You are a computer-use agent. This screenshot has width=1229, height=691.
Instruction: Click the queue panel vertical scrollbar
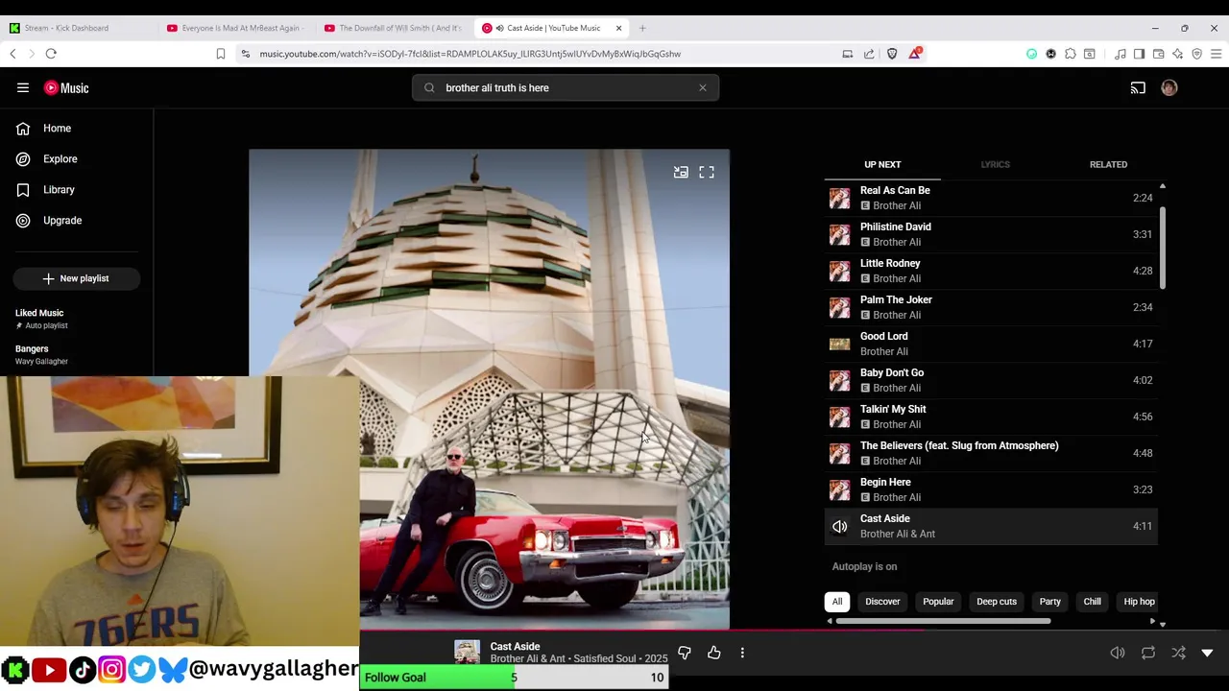[1163, 248]
